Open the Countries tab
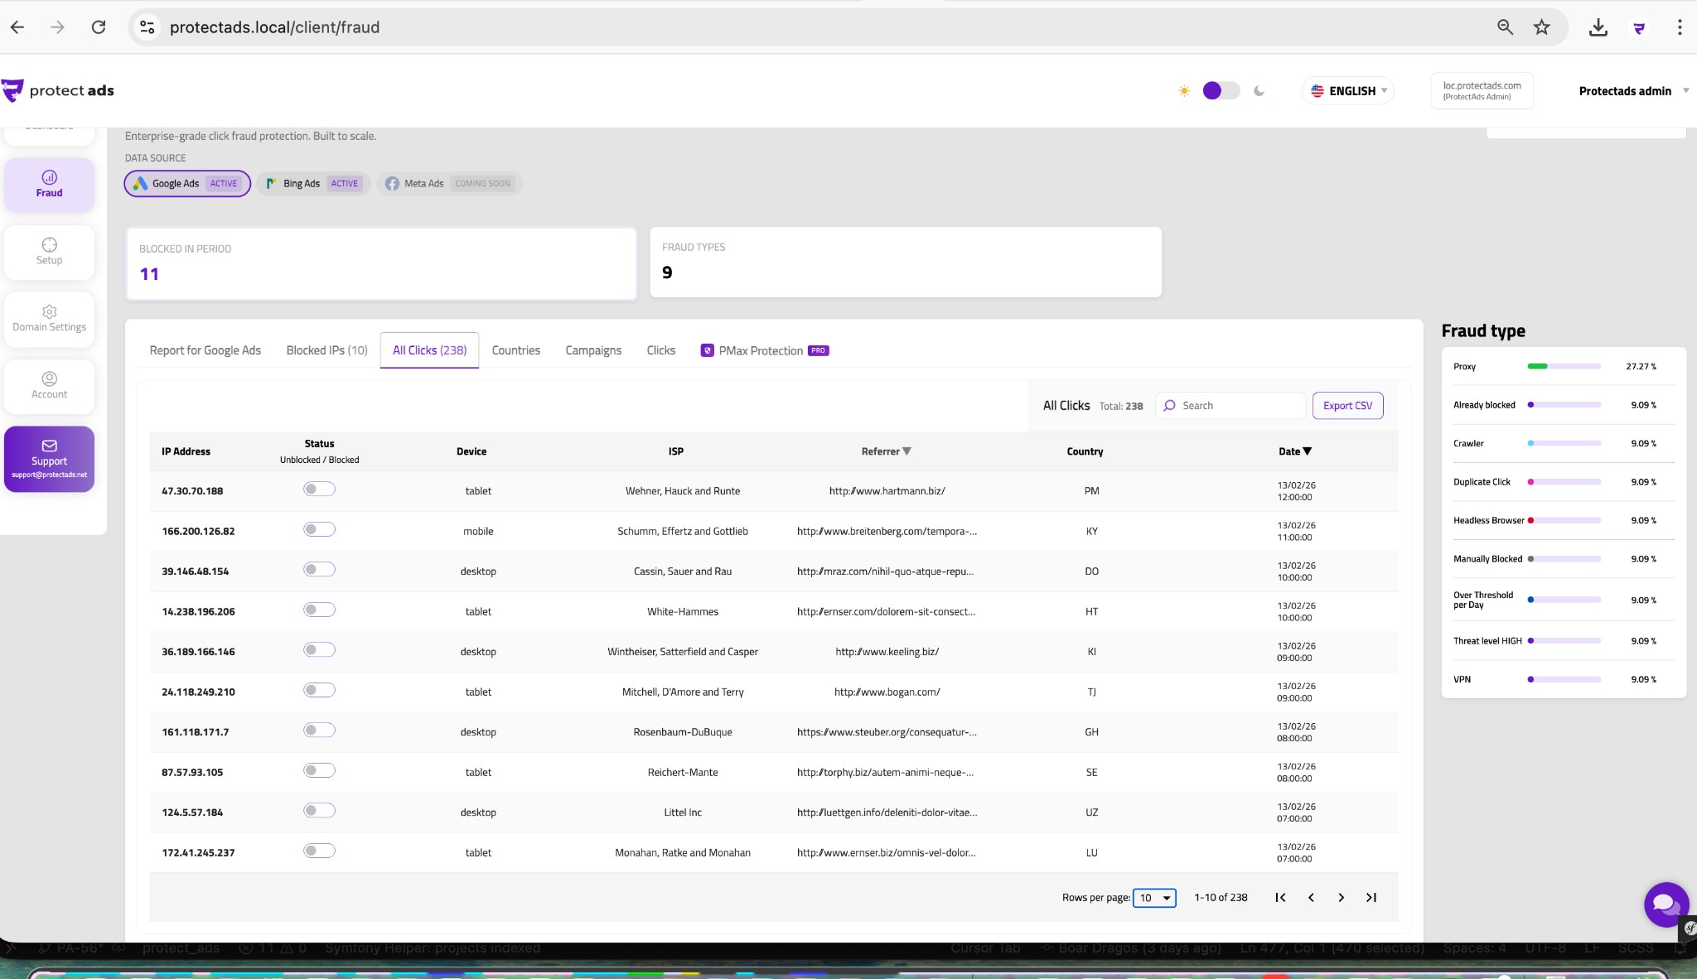 pyautogui.click(x=515, y=350)
